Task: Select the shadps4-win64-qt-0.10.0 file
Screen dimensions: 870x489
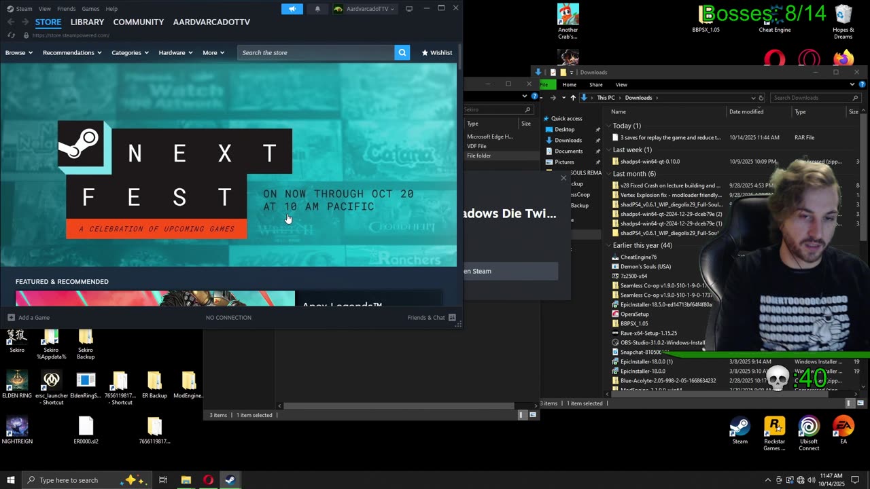Action: [650, 162]
